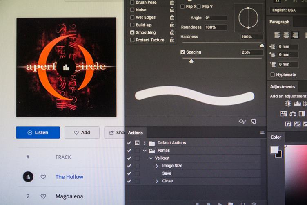Viewport: 307px width, 205px height.
Task: Click the indent left margin icon
Action: click(x=272, y=47)
